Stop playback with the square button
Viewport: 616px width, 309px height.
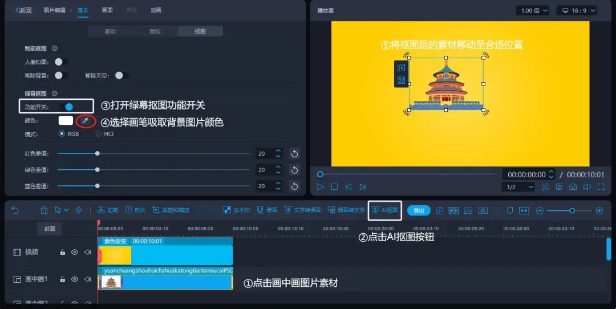[x=334, y=187]
